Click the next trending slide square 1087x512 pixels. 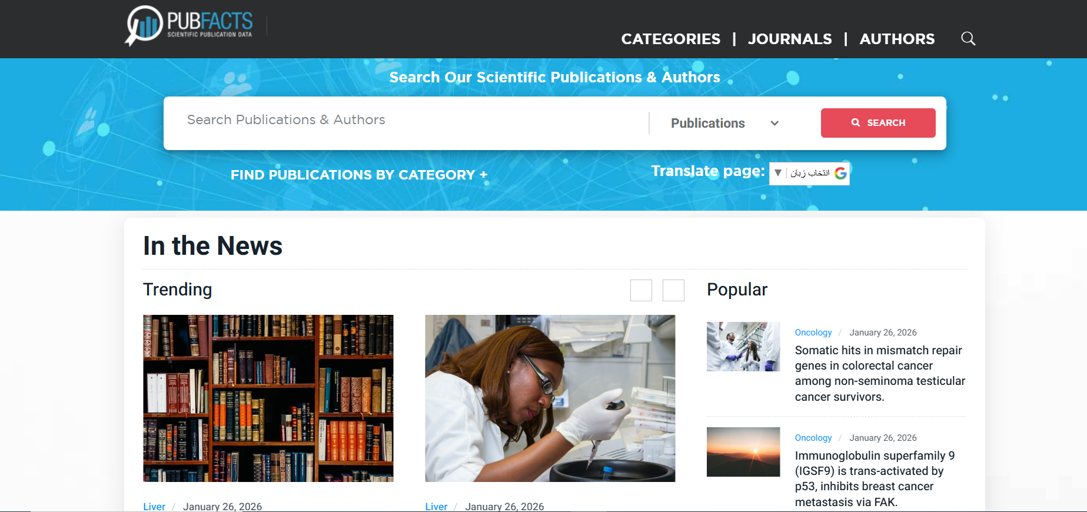tap(673, 290)
